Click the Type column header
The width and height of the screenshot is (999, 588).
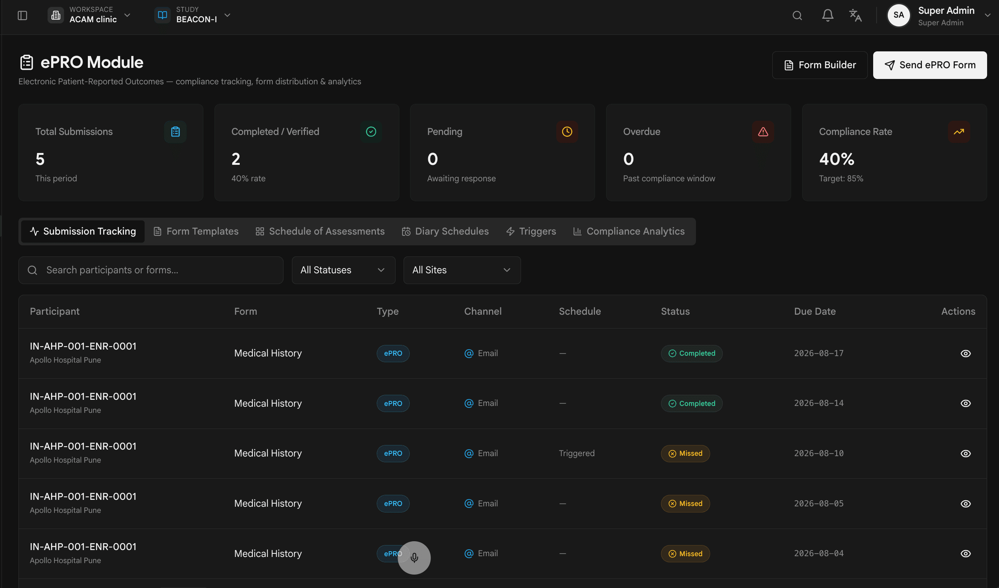tap(387, 311)
